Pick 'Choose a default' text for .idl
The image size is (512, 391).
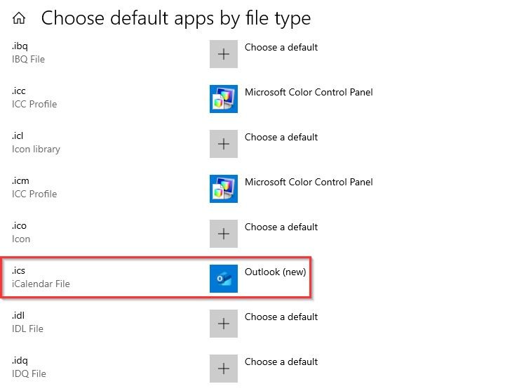(x=281, y=317)
